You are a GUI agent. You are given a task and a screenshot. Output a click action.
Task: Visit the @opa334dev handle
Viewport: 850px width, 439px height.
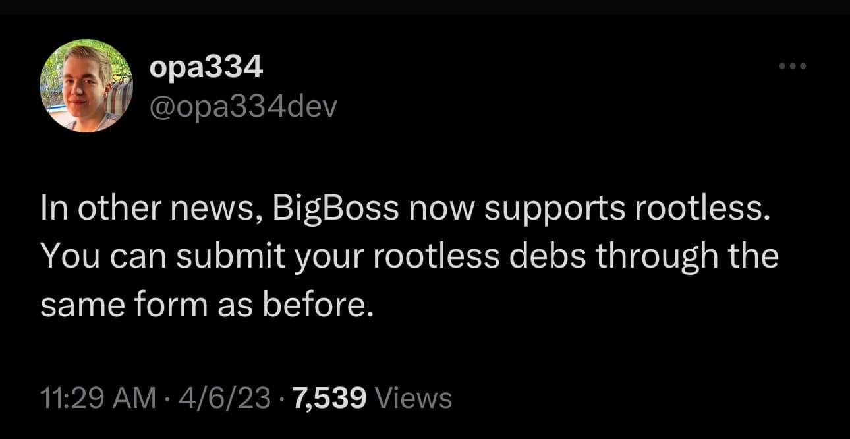tap(243, 106)
